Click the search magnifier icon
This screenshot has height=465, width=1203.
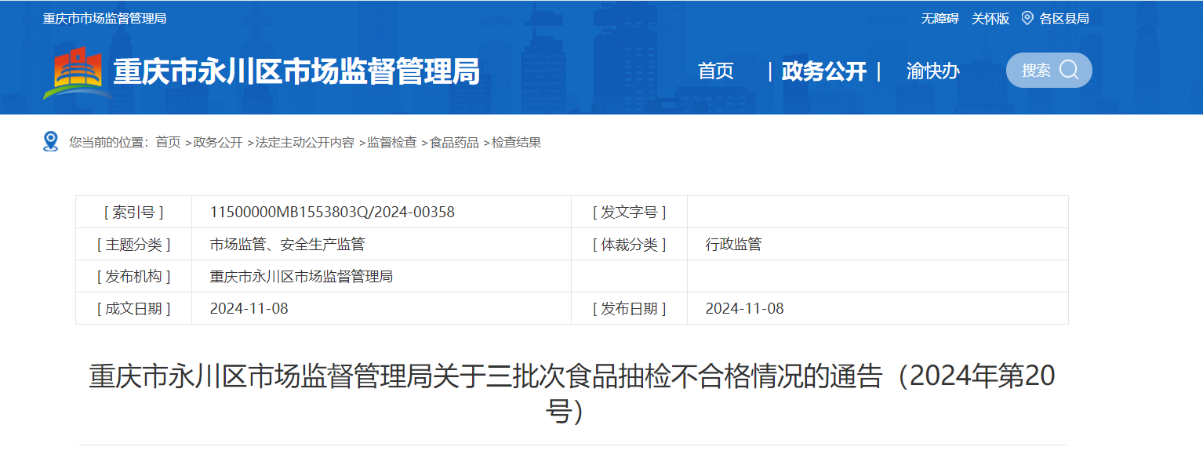(x=1069, y=70)
